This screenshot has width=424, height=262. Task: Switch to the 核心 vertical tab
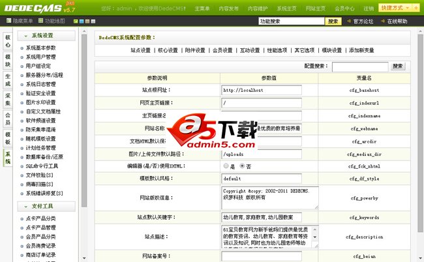click(8, 41)
